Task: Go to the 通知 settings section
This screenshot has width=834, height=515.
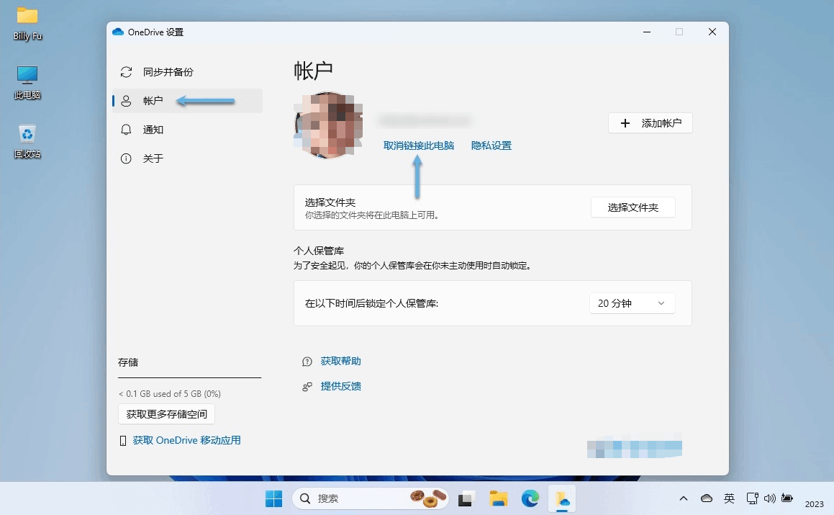Action: point(187,130)
